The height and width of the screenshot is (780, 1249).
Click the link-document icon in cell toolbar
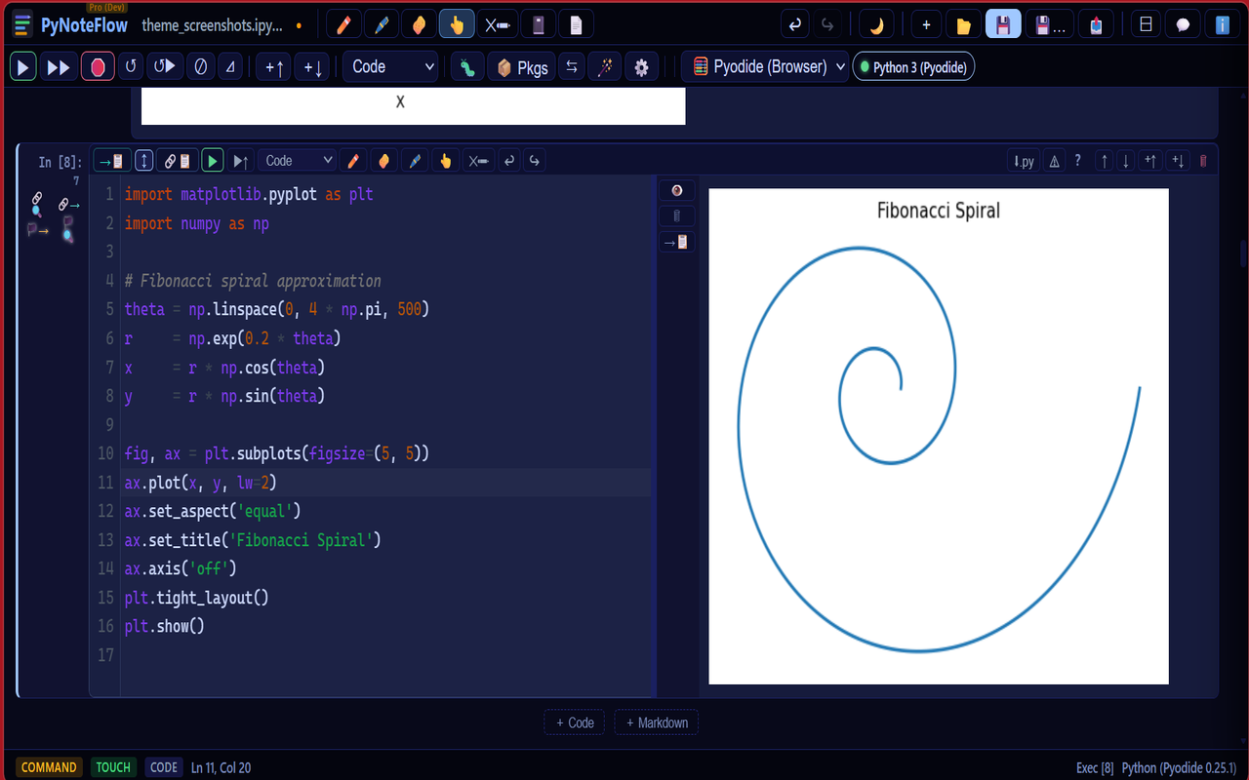coord(177,161)
